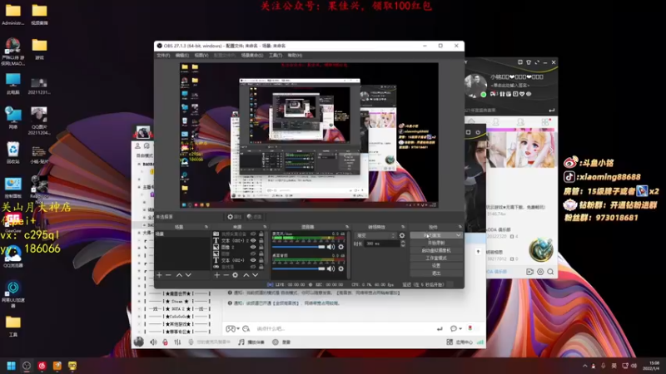Image resolution: width=666 pixels, height=374 pixels.
Task: Lock the 文本 (GDI+) source
Action: tap(261, 260)
